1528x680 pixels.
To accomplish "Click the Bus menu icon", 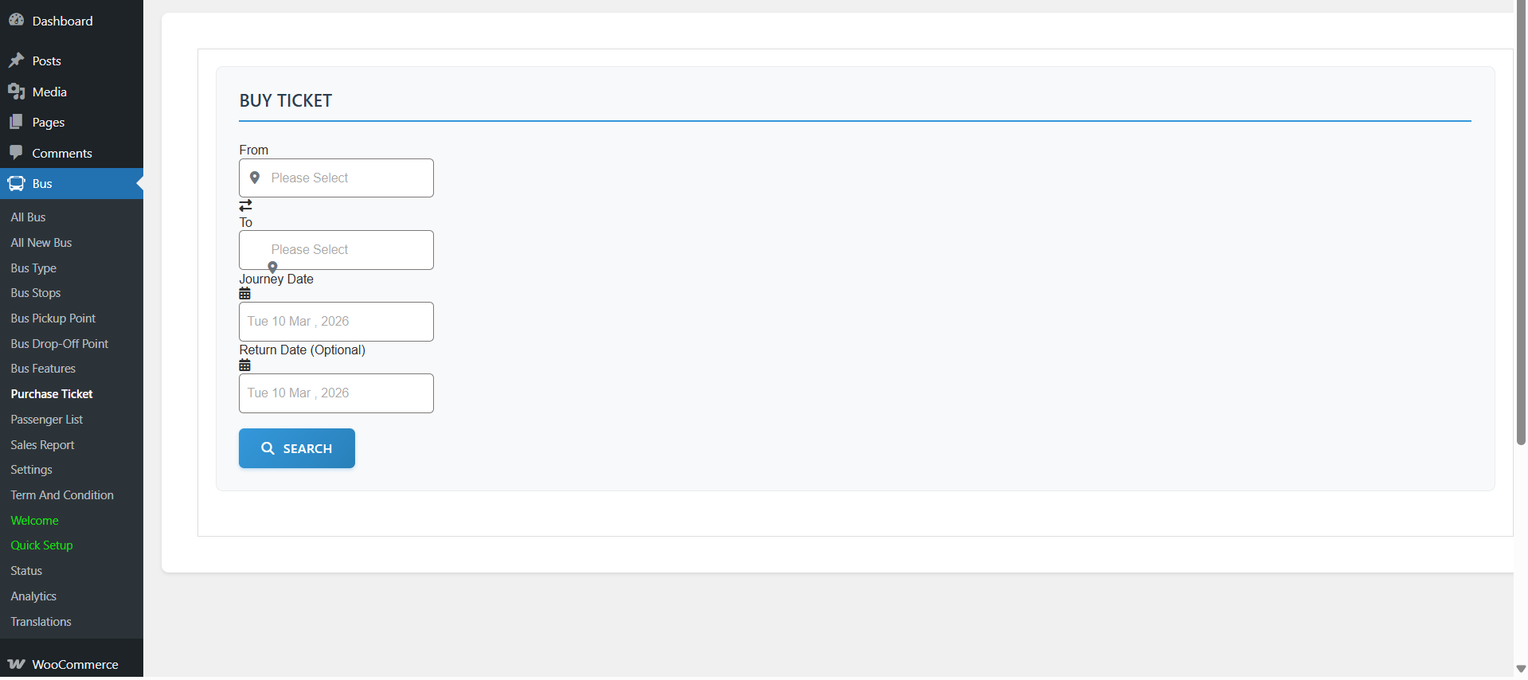I will click(16, 184).
